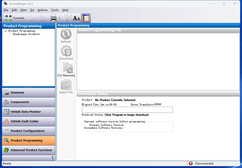Toggle the navigation panel layout icon
The height and width of the screenshot is (168, 242).
coord(86,18)
